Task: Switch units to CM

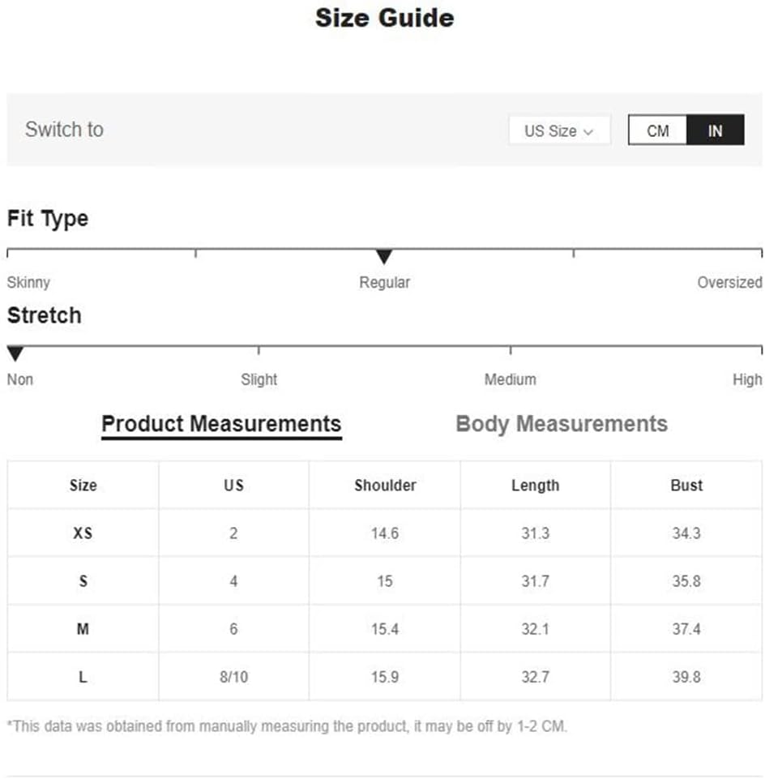Action: pos(657,131)
